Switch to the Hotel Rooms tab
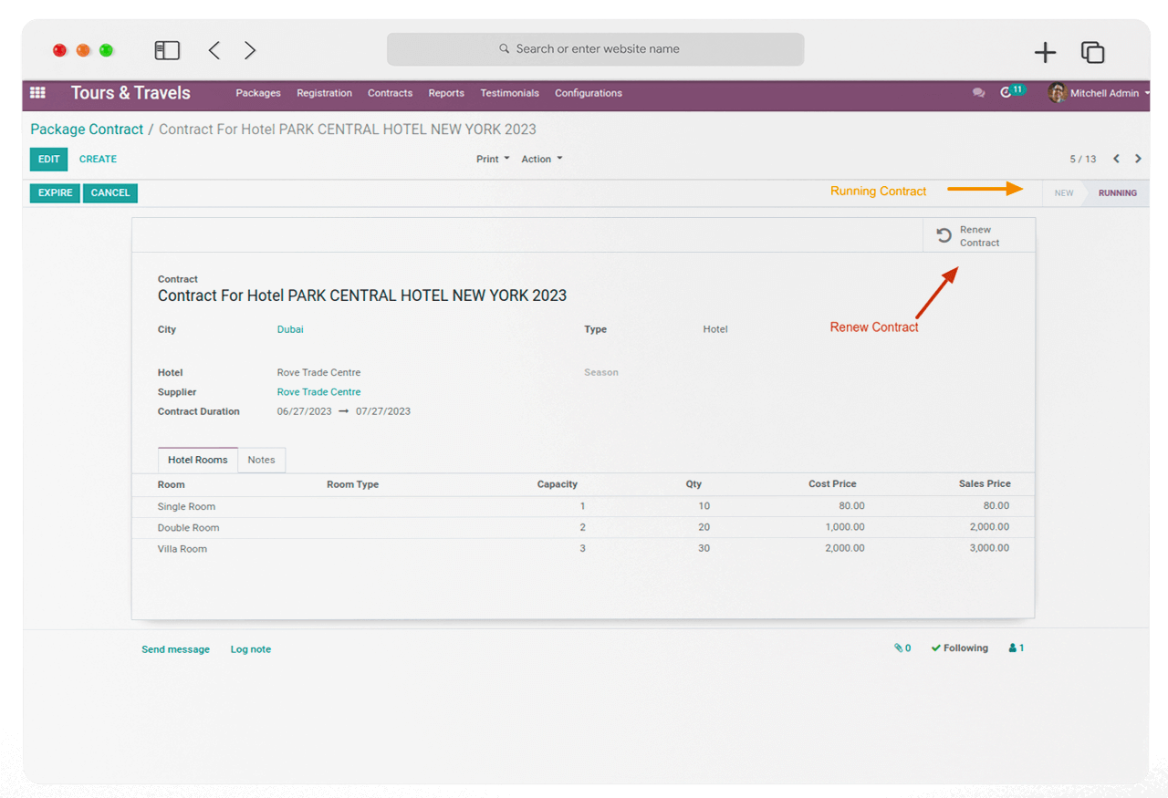 (198, 460)
